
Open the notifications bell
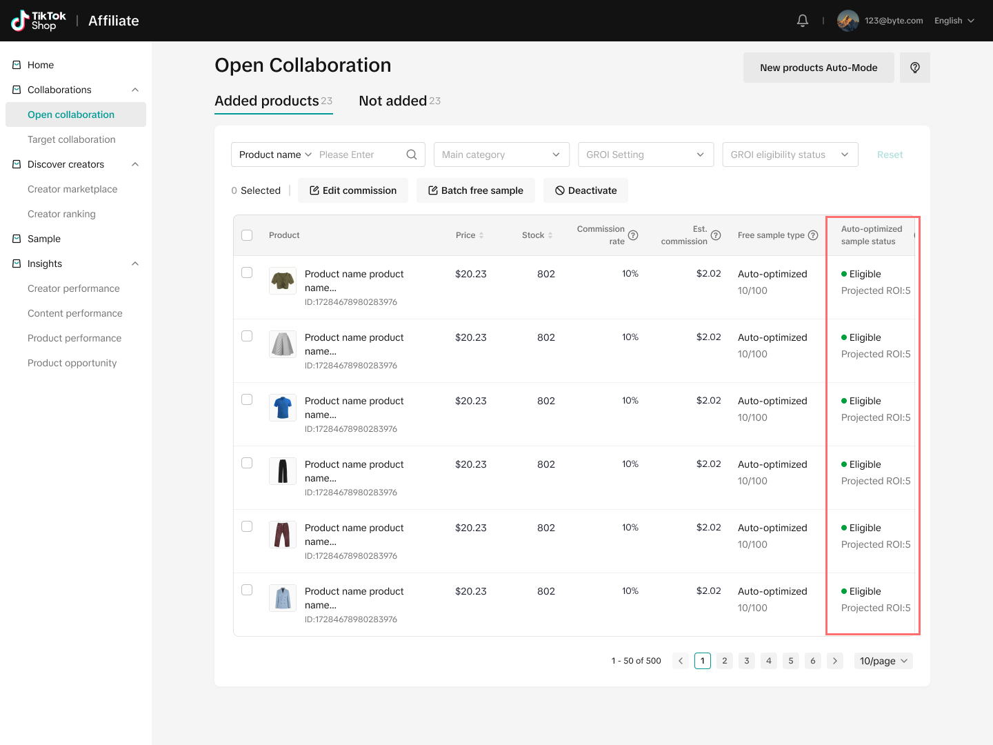(803, 21)
